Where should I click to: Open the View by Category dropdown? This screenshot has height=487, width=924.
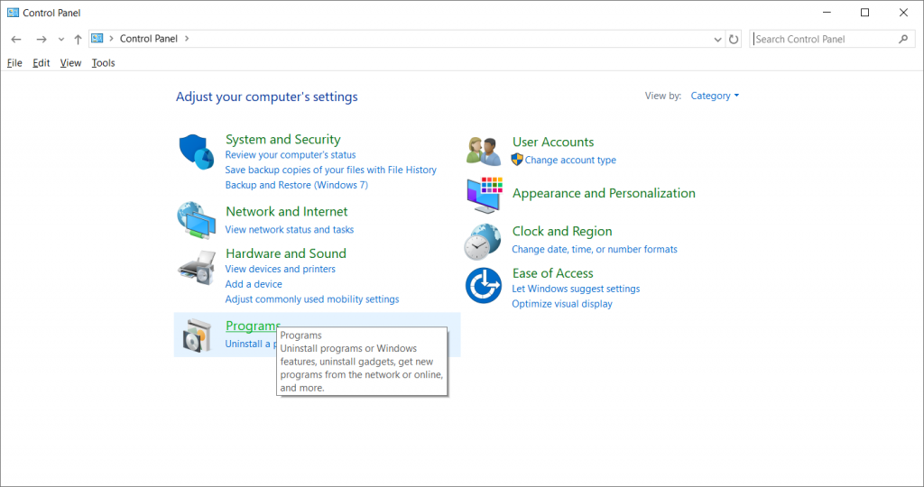[715, 96]
